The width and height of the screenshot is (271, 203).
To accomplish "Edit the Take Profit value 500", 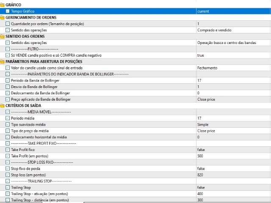I will point(233,156).
